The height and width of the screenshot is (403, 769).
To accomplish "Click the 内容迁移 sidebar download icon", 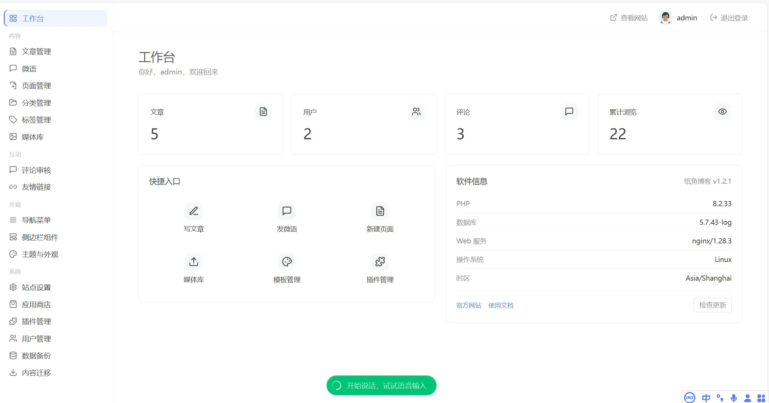I will point(13,373).
